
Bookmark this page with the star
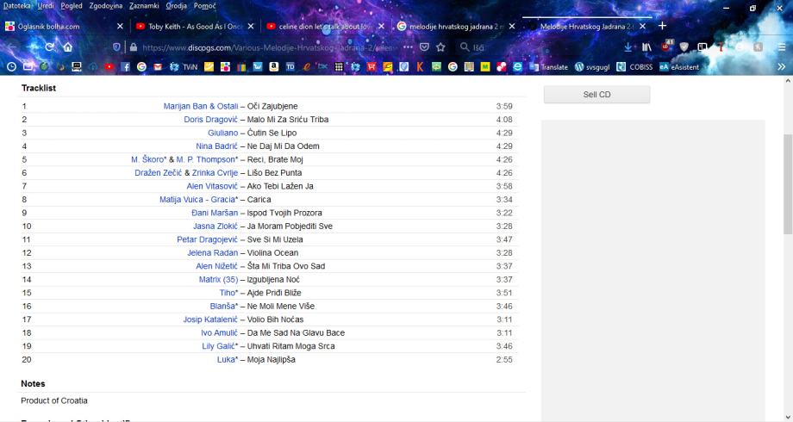pyautogui.click(x=440, y=47)
